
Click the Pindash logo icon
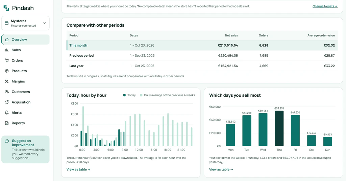coord(6,8)
